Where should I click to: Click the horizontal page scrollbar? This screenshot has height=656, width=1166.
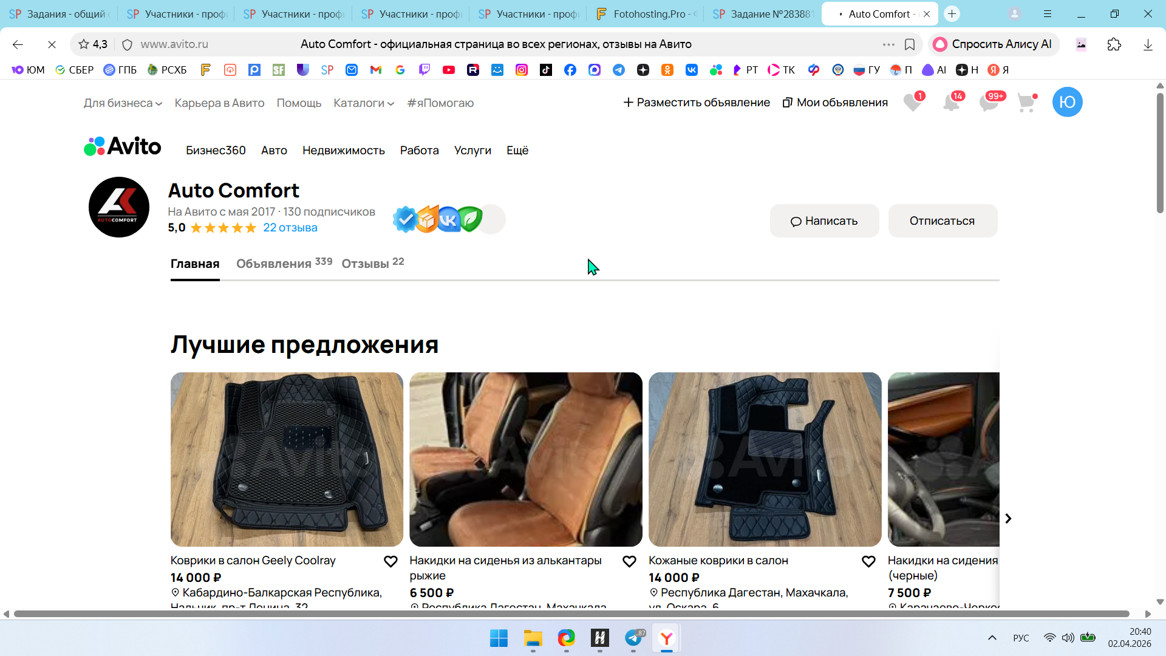571,614
